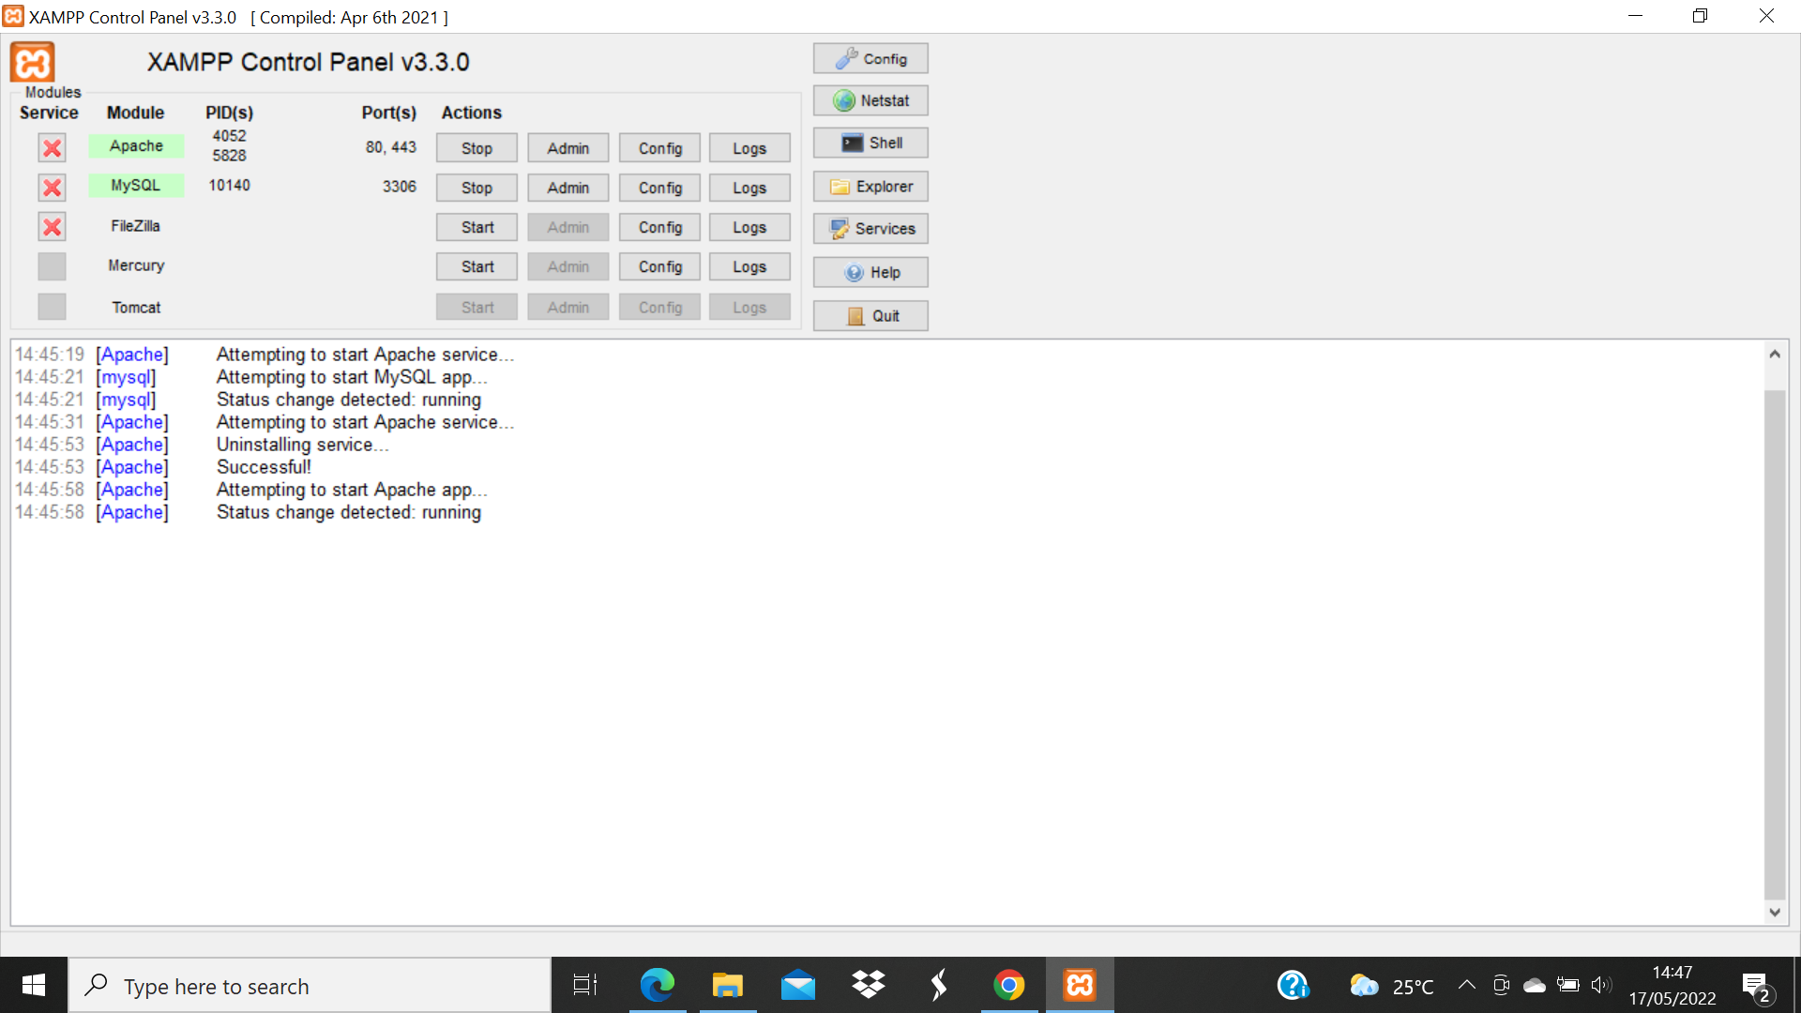The height and width of the screenshot is (1013, 1801).
Task: Stop the MySQL module
Action: pyautogui.click(x=477, y=187)
